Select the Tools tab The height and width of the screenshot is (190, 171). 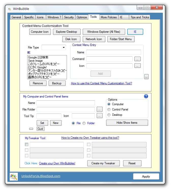tap(93, 17)
